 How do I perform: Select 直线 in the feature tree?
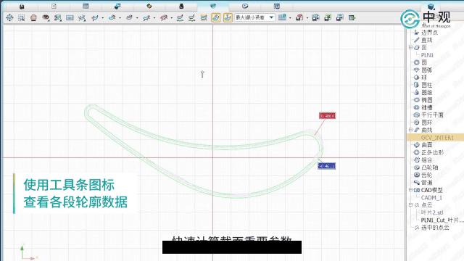[427, 40]
